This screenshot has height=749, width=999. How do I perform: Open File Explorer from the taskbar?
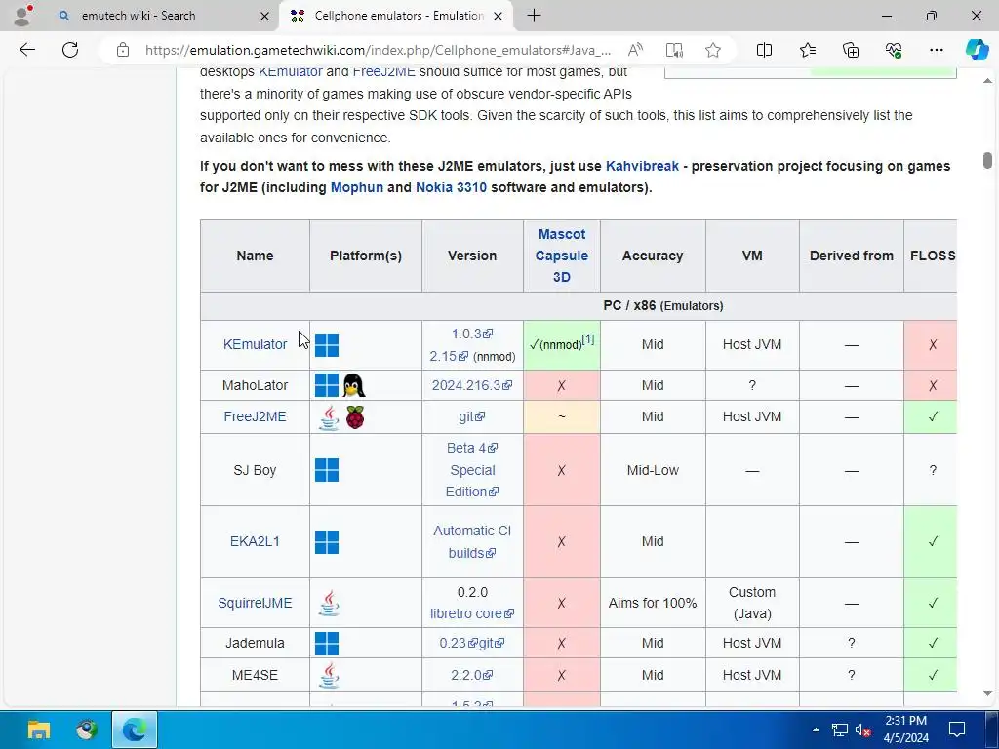[38, 729]
